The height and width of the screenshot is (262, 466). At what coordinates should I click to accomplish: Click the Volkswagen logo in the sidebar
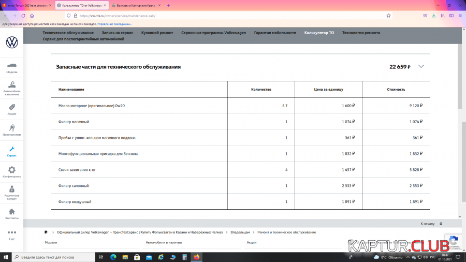click(11, 42)
